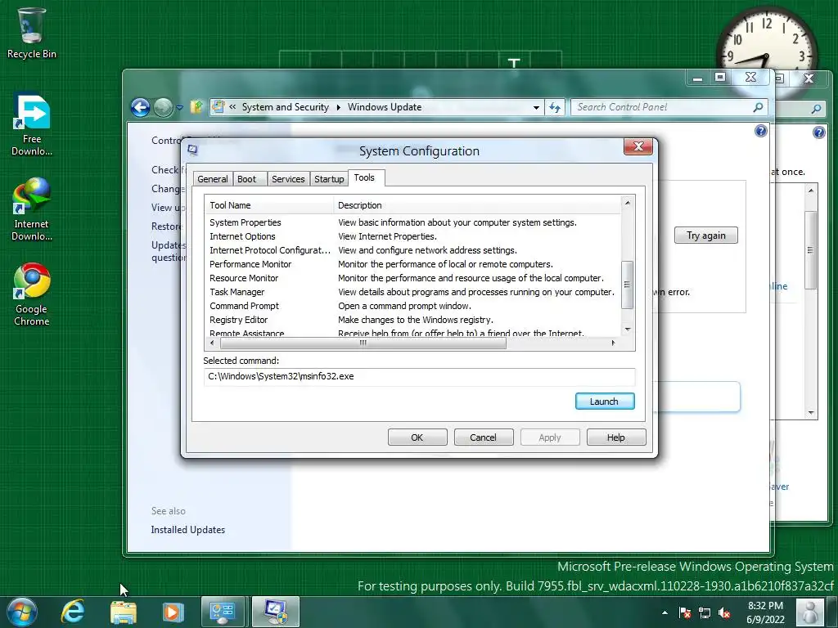The height and width of the screenshot is (628, 838).
Task: Select Internet Protocol Configuration row
Action: click(x=412, y=250)
